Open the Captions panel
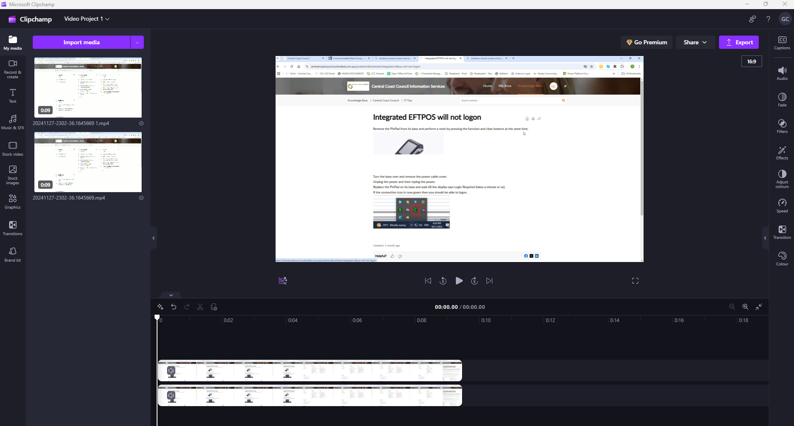This screenshot has height=426, width=794. coord(782,43)
